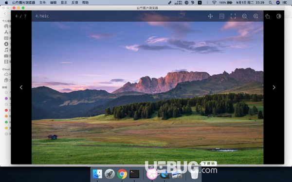Go to the previous image

21,87
